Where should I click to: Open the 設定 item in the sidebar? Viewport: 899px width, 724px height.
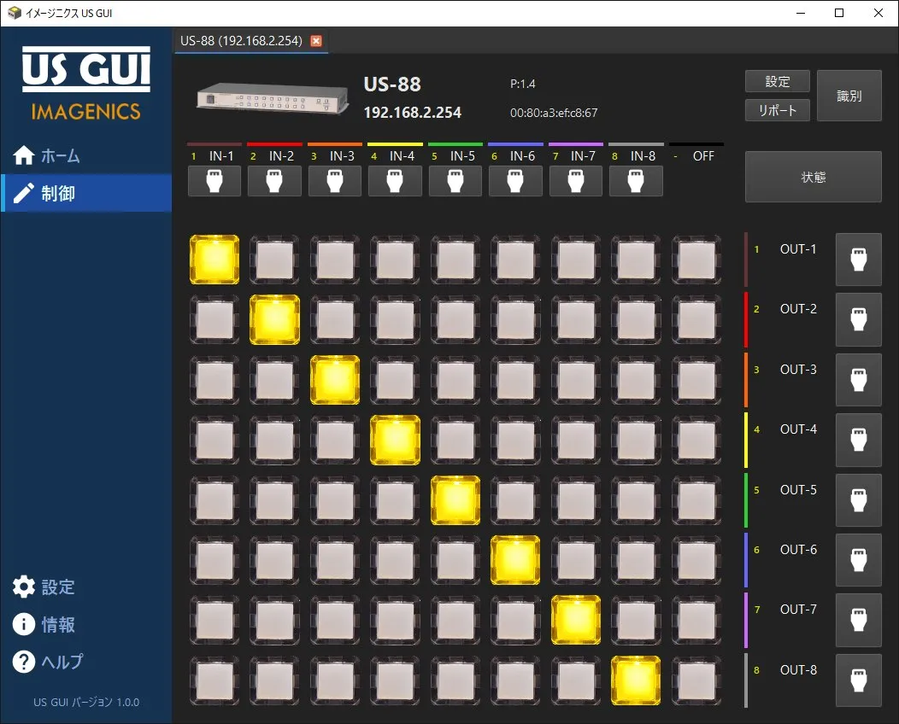(x=86, y=587)
